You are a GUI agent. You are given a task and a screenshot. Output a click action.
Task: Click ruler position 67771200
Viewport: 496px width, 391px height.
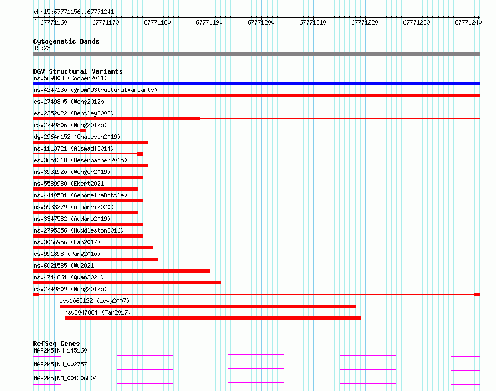pos(261,22)
